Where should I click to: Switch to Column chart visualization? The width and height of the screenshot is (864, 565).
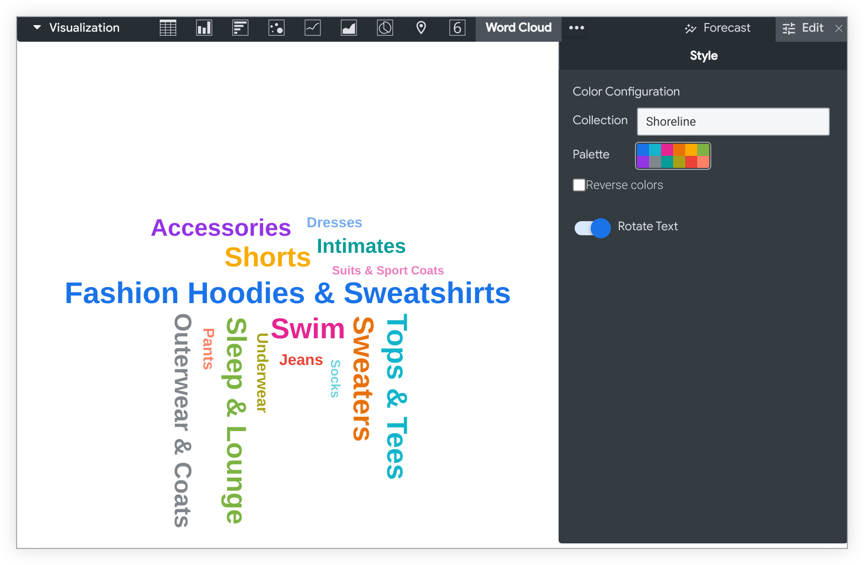click(204, 28)
